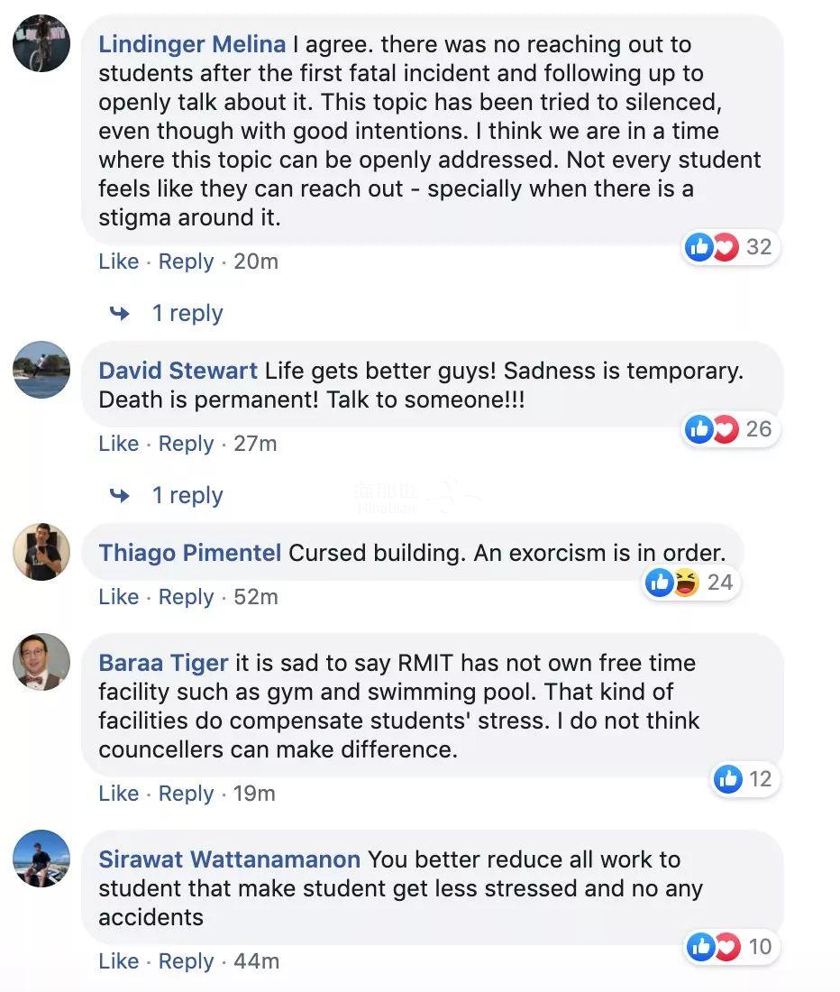The image size is (840, 992).
Task: Click thumbs-up reaction on Baraa Tiger's comment
Action: (x=728, y=778)
